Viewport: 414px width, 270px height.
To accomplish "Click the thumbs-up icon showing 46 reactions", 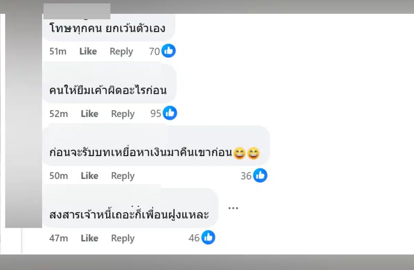I will tap(208, 237).
